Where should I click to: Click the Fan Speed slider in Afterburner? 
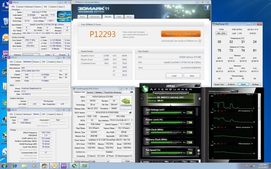point(166,153)
